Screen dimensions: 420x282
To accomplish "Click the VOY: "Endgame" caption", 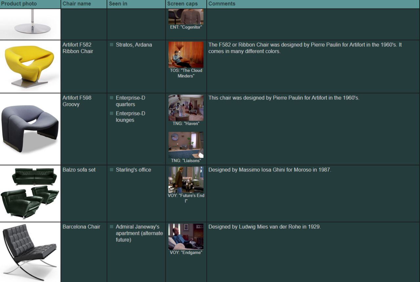I will coord(186,253).
